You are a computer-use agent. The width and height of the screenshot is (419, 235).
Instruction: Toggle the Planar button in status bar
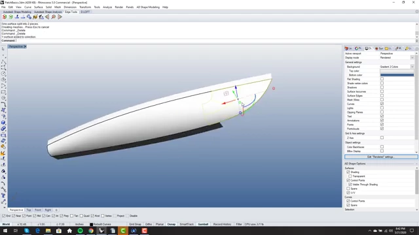[x=160, y=225]
